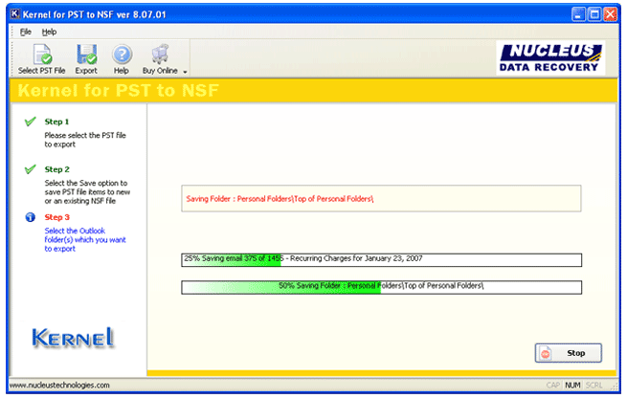Click the K application icon in the title bar
This screenshot has width=627, height=398.
(x=14, y=14)
